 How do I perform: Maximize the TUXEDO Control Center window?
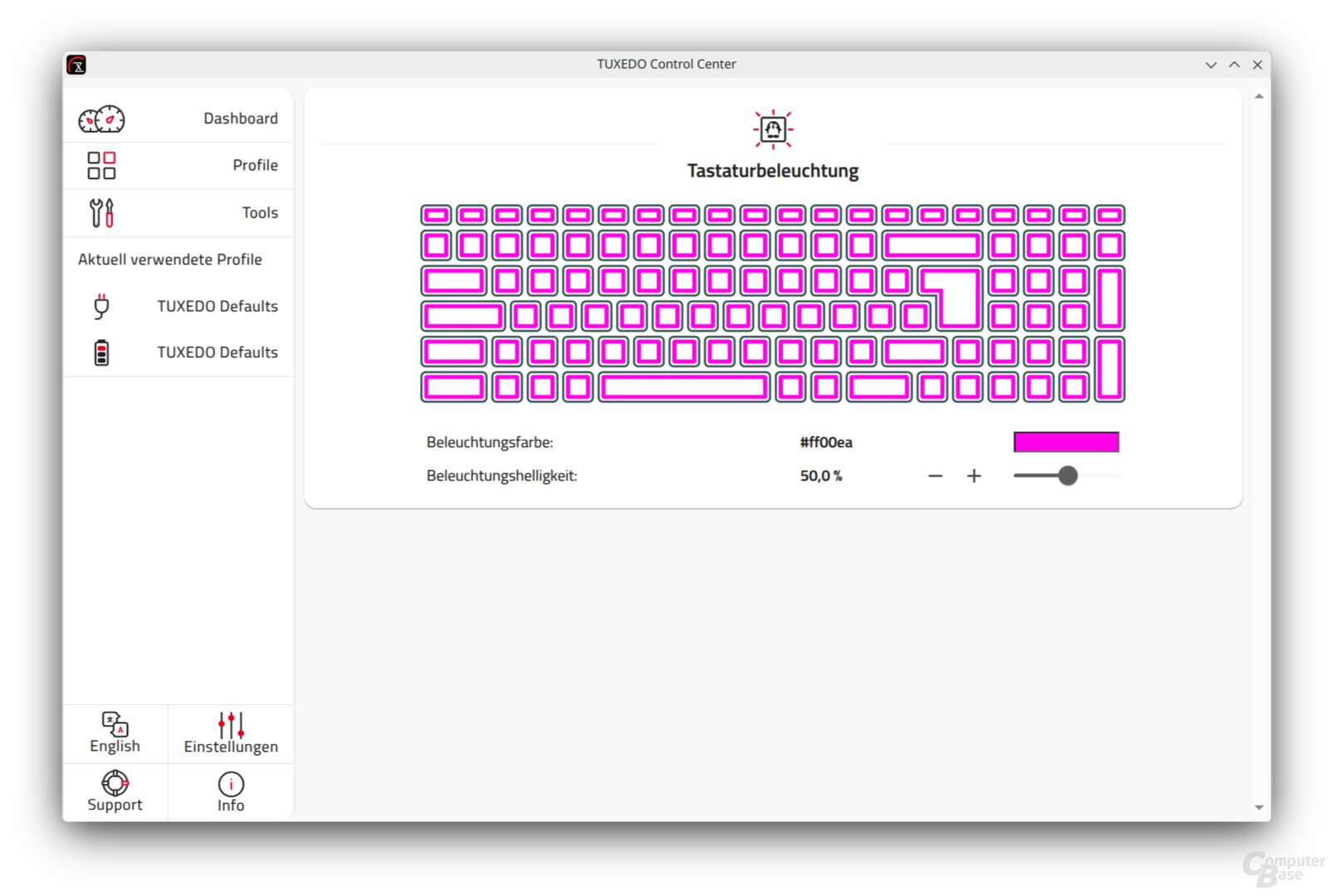coord(1234,65)
